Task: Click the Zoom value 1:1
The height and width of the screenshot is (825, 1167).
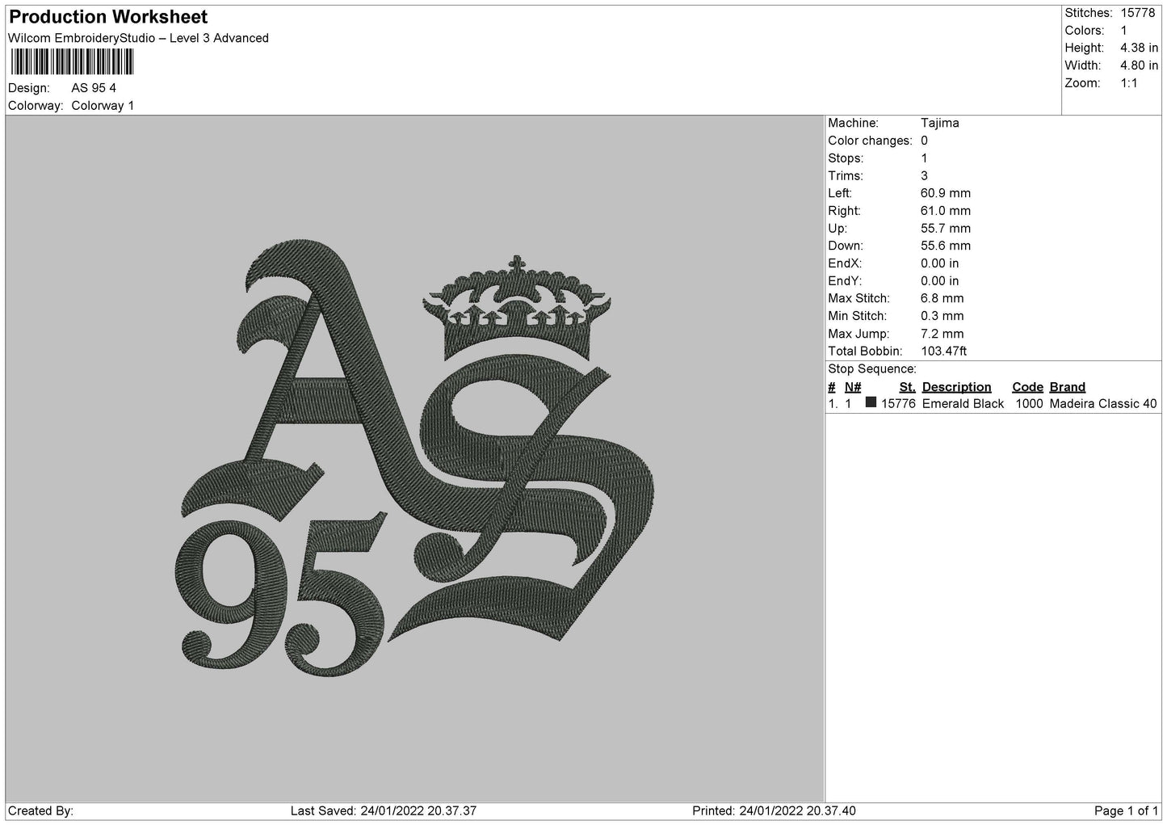Action: click(x=1128, y=83)
